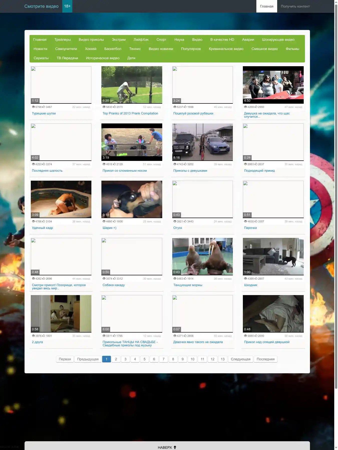Select the Главная tab in top bar

tap(266, 6)
